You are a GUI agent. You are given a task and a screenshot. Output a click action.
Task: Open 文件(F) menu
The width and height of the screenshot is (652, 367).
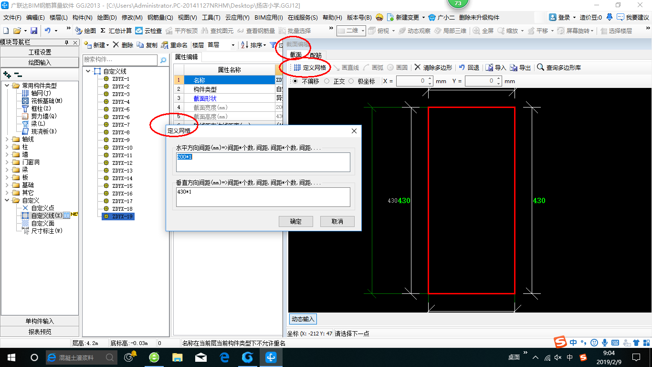(12, 17)
